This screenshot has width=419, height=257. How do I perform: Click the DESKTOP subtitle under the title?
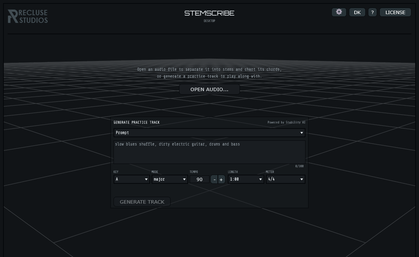[x=209, y=21]
